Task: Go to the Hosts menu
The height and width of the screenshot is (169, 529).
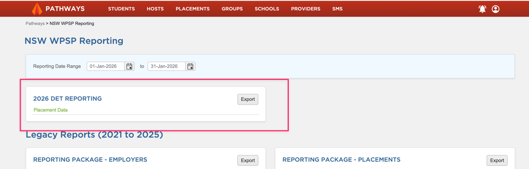Action: click(155, 9)
